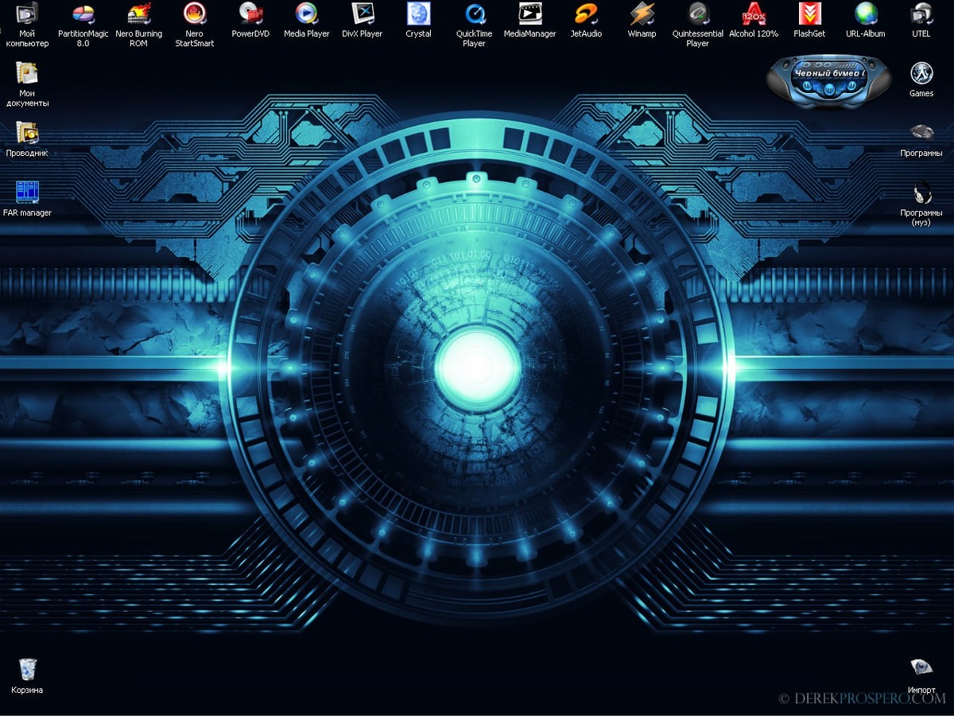Pause playback in the player widget
This screenshot has height=716, width=954.
[829, 90]
